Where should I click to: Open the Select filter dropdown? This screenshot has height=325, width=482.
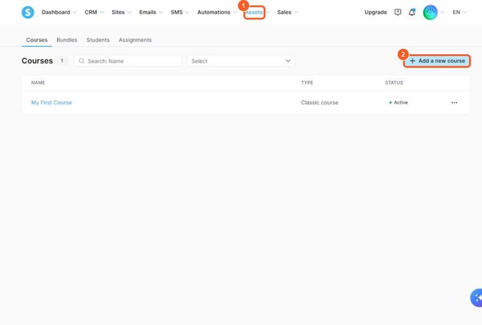[241, 61]
